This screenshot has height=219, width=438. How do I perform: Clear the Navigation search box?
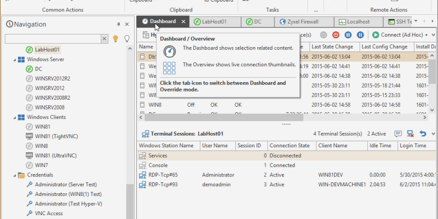(x=105, y=39)
